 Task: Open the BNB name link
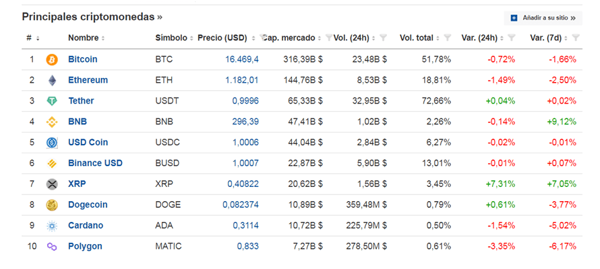(x=78, y=122)
